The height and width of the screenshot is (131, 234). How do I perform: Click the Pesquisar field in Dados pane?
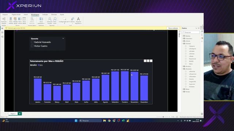tap(190, 32)
